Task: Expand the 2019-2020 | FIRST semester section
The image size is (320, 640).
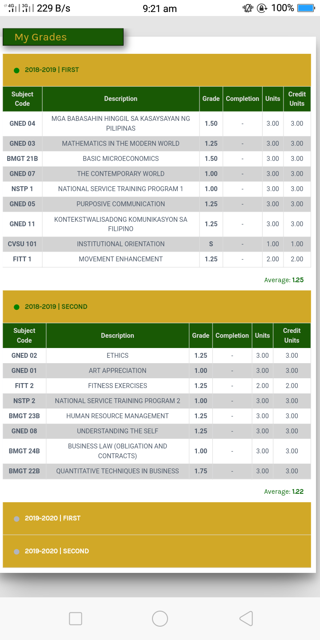Action: (x=157, y=518)
